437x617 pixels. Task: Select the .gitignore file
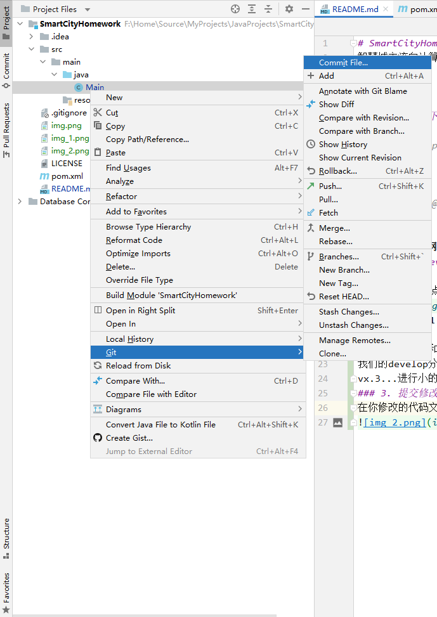[x=69, y=113]
